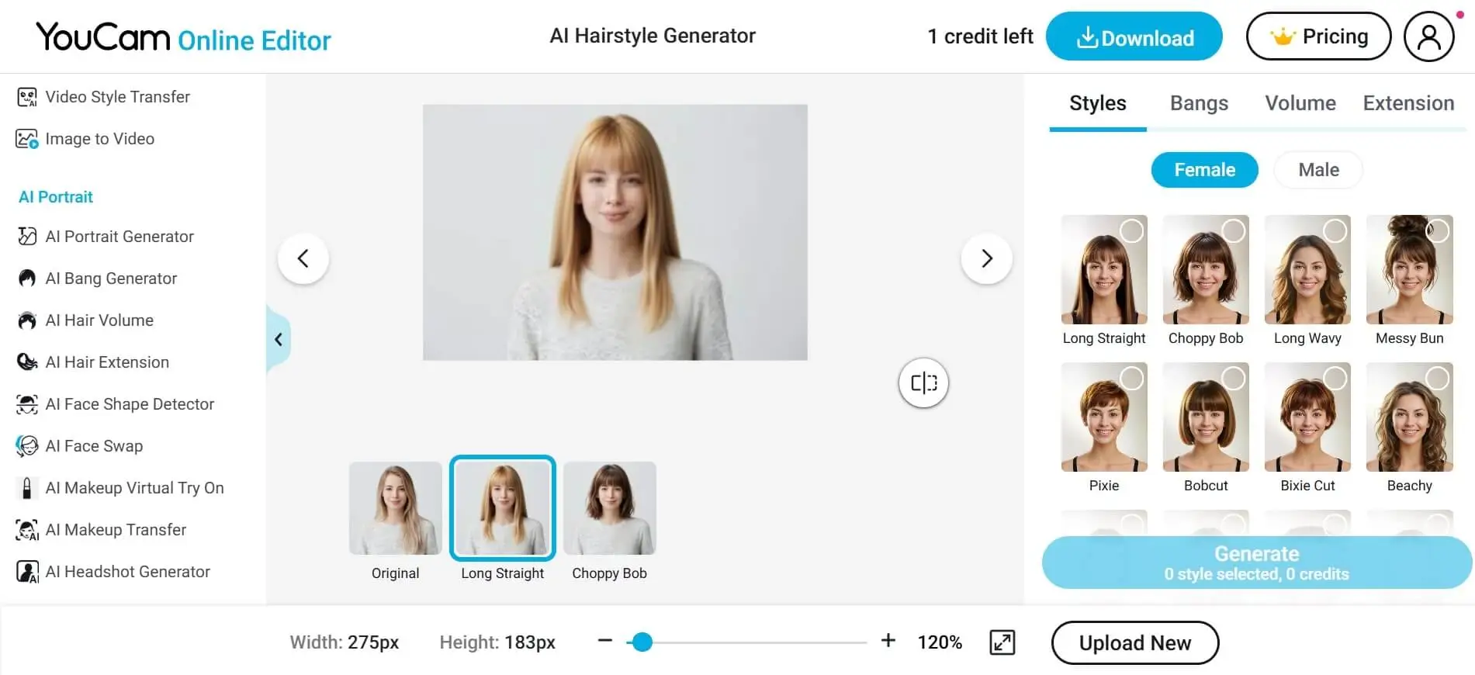Open AI Face Swap menu item

[94, 446]
